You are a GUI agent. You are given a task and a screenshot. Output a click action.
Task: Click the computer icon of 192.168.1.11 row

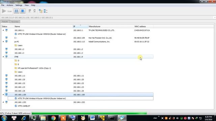pos(6,76)
